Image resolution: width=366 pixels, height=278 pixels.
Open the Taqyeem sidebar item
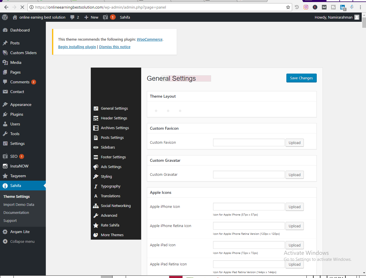[17, 176]
